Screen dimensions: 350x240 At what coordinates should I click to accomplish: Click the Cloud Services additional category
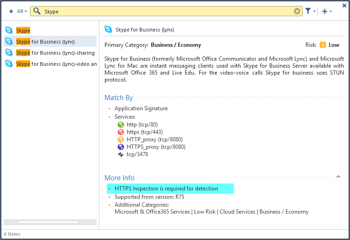coord(237,212)
